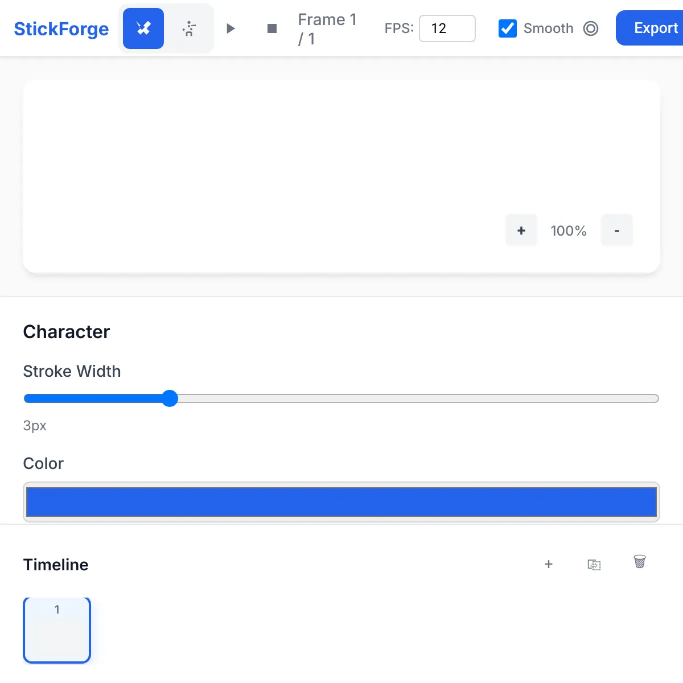Click the StickForge logo
683x683 pixels.
click(61, 29)
